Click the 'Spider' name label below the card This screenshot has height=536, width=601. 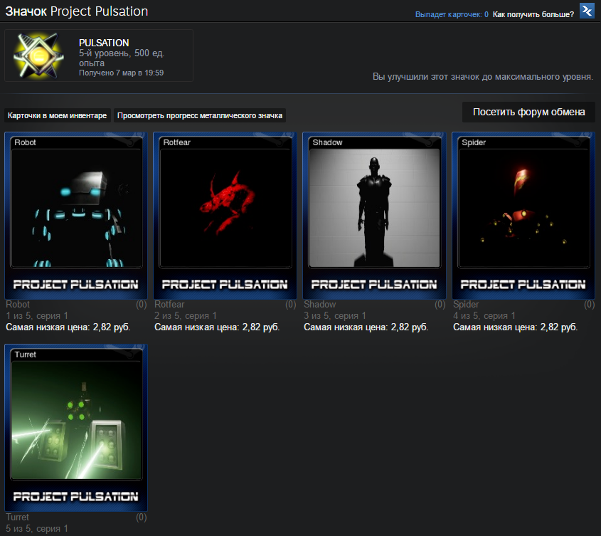tap(466, 304)
